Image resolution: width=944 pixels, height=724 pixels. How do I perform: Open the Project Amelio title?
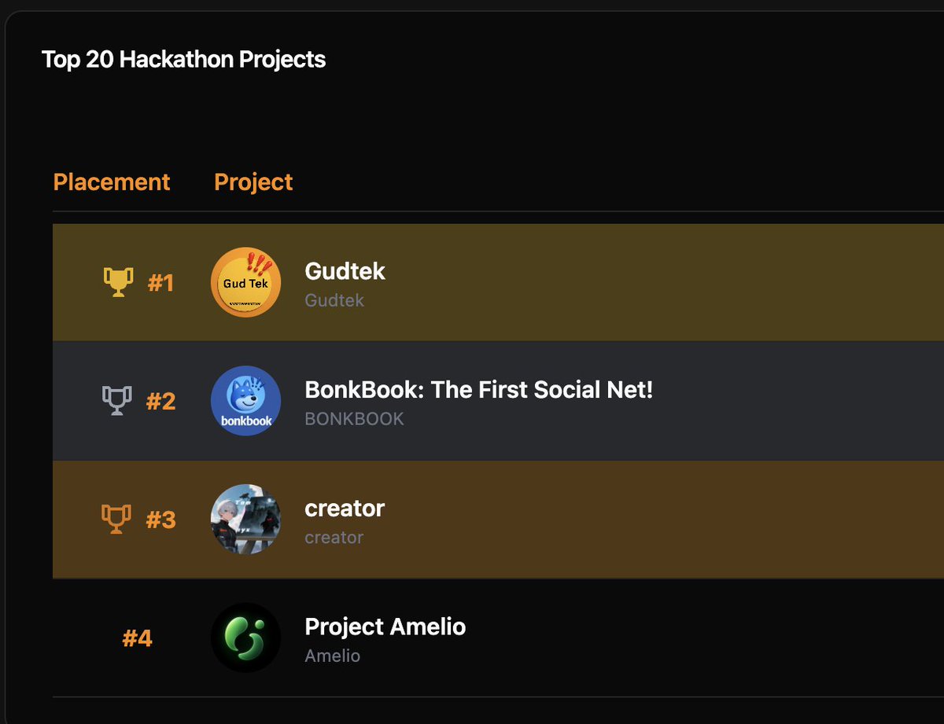tap(385, 627)
